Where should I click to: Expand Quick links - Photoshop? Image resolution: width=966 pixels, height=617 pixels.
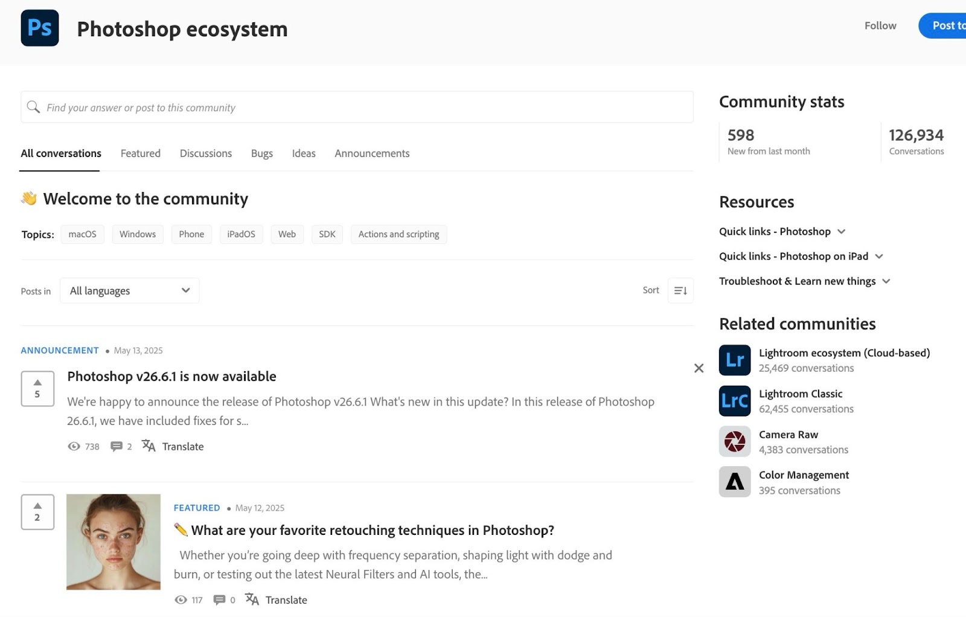782,231
